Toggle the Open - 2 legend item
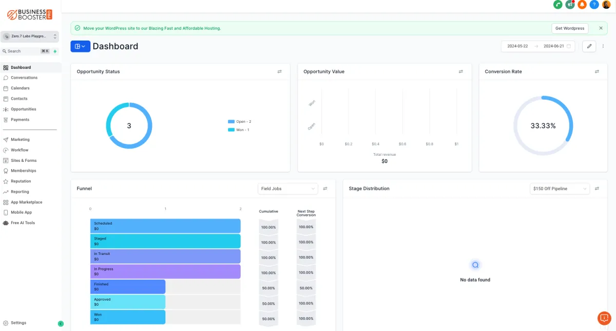 pyautogui.click(x=240, y=121)
